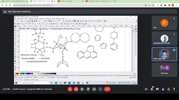Click Nitin Vijay Kale participant tile
The width and height of the screenshot is (179, 100).
164,54
